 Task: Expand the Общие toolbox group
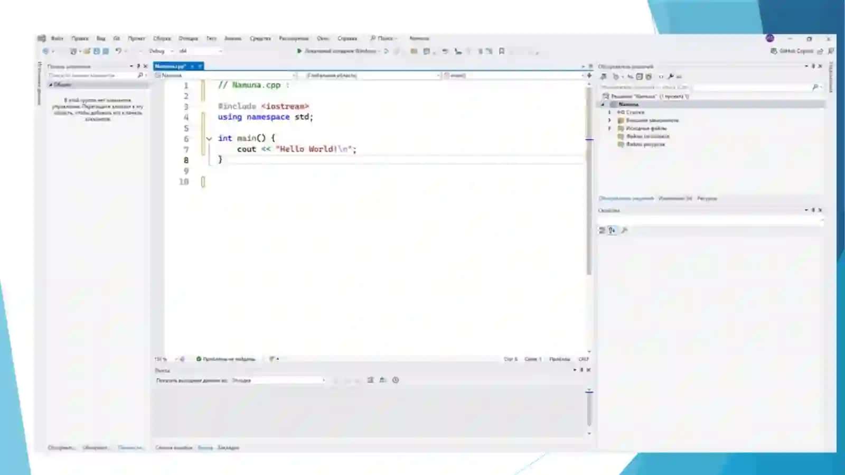pos(51,85)
